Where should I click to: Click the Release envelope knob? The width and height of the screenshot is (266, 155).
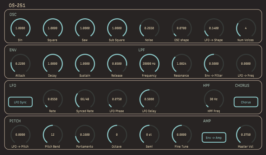pyautogui.click(x=117, y=64)
